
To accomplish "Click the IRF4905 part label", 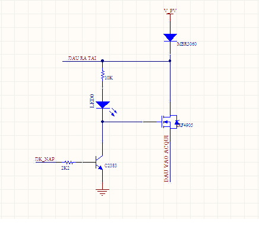I will point(185,125).
